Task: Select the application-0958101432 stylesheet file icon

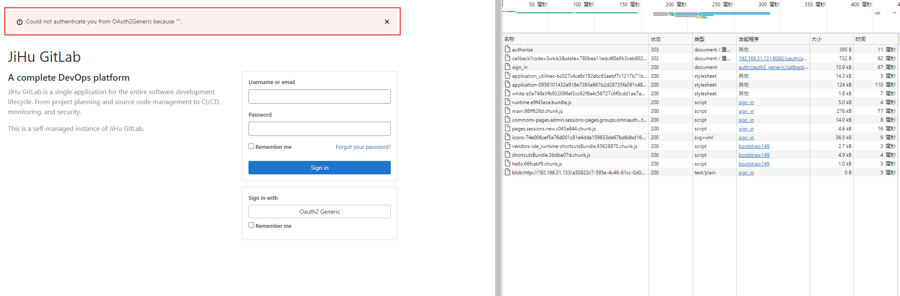Action: pos(508,84)
